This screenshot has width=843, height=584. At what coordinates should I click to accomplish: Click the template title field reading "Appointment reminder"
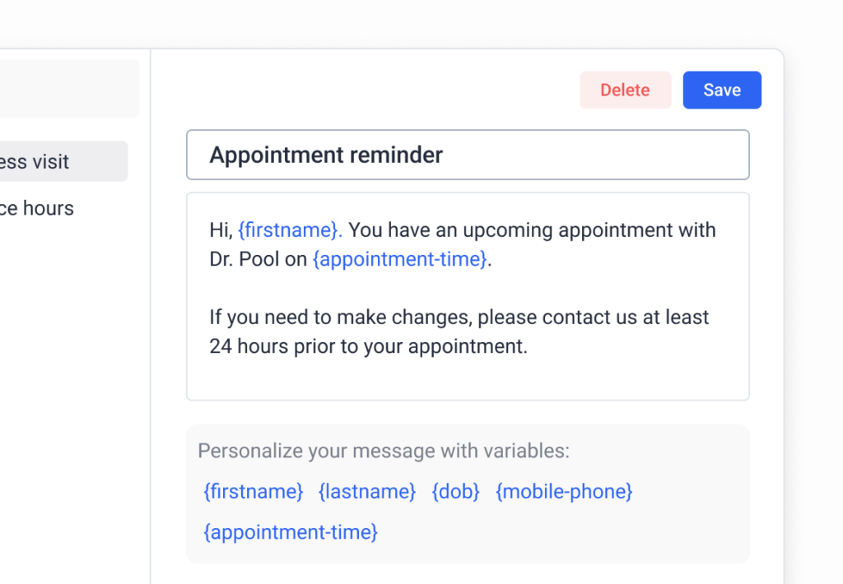(x=327, y=155)
